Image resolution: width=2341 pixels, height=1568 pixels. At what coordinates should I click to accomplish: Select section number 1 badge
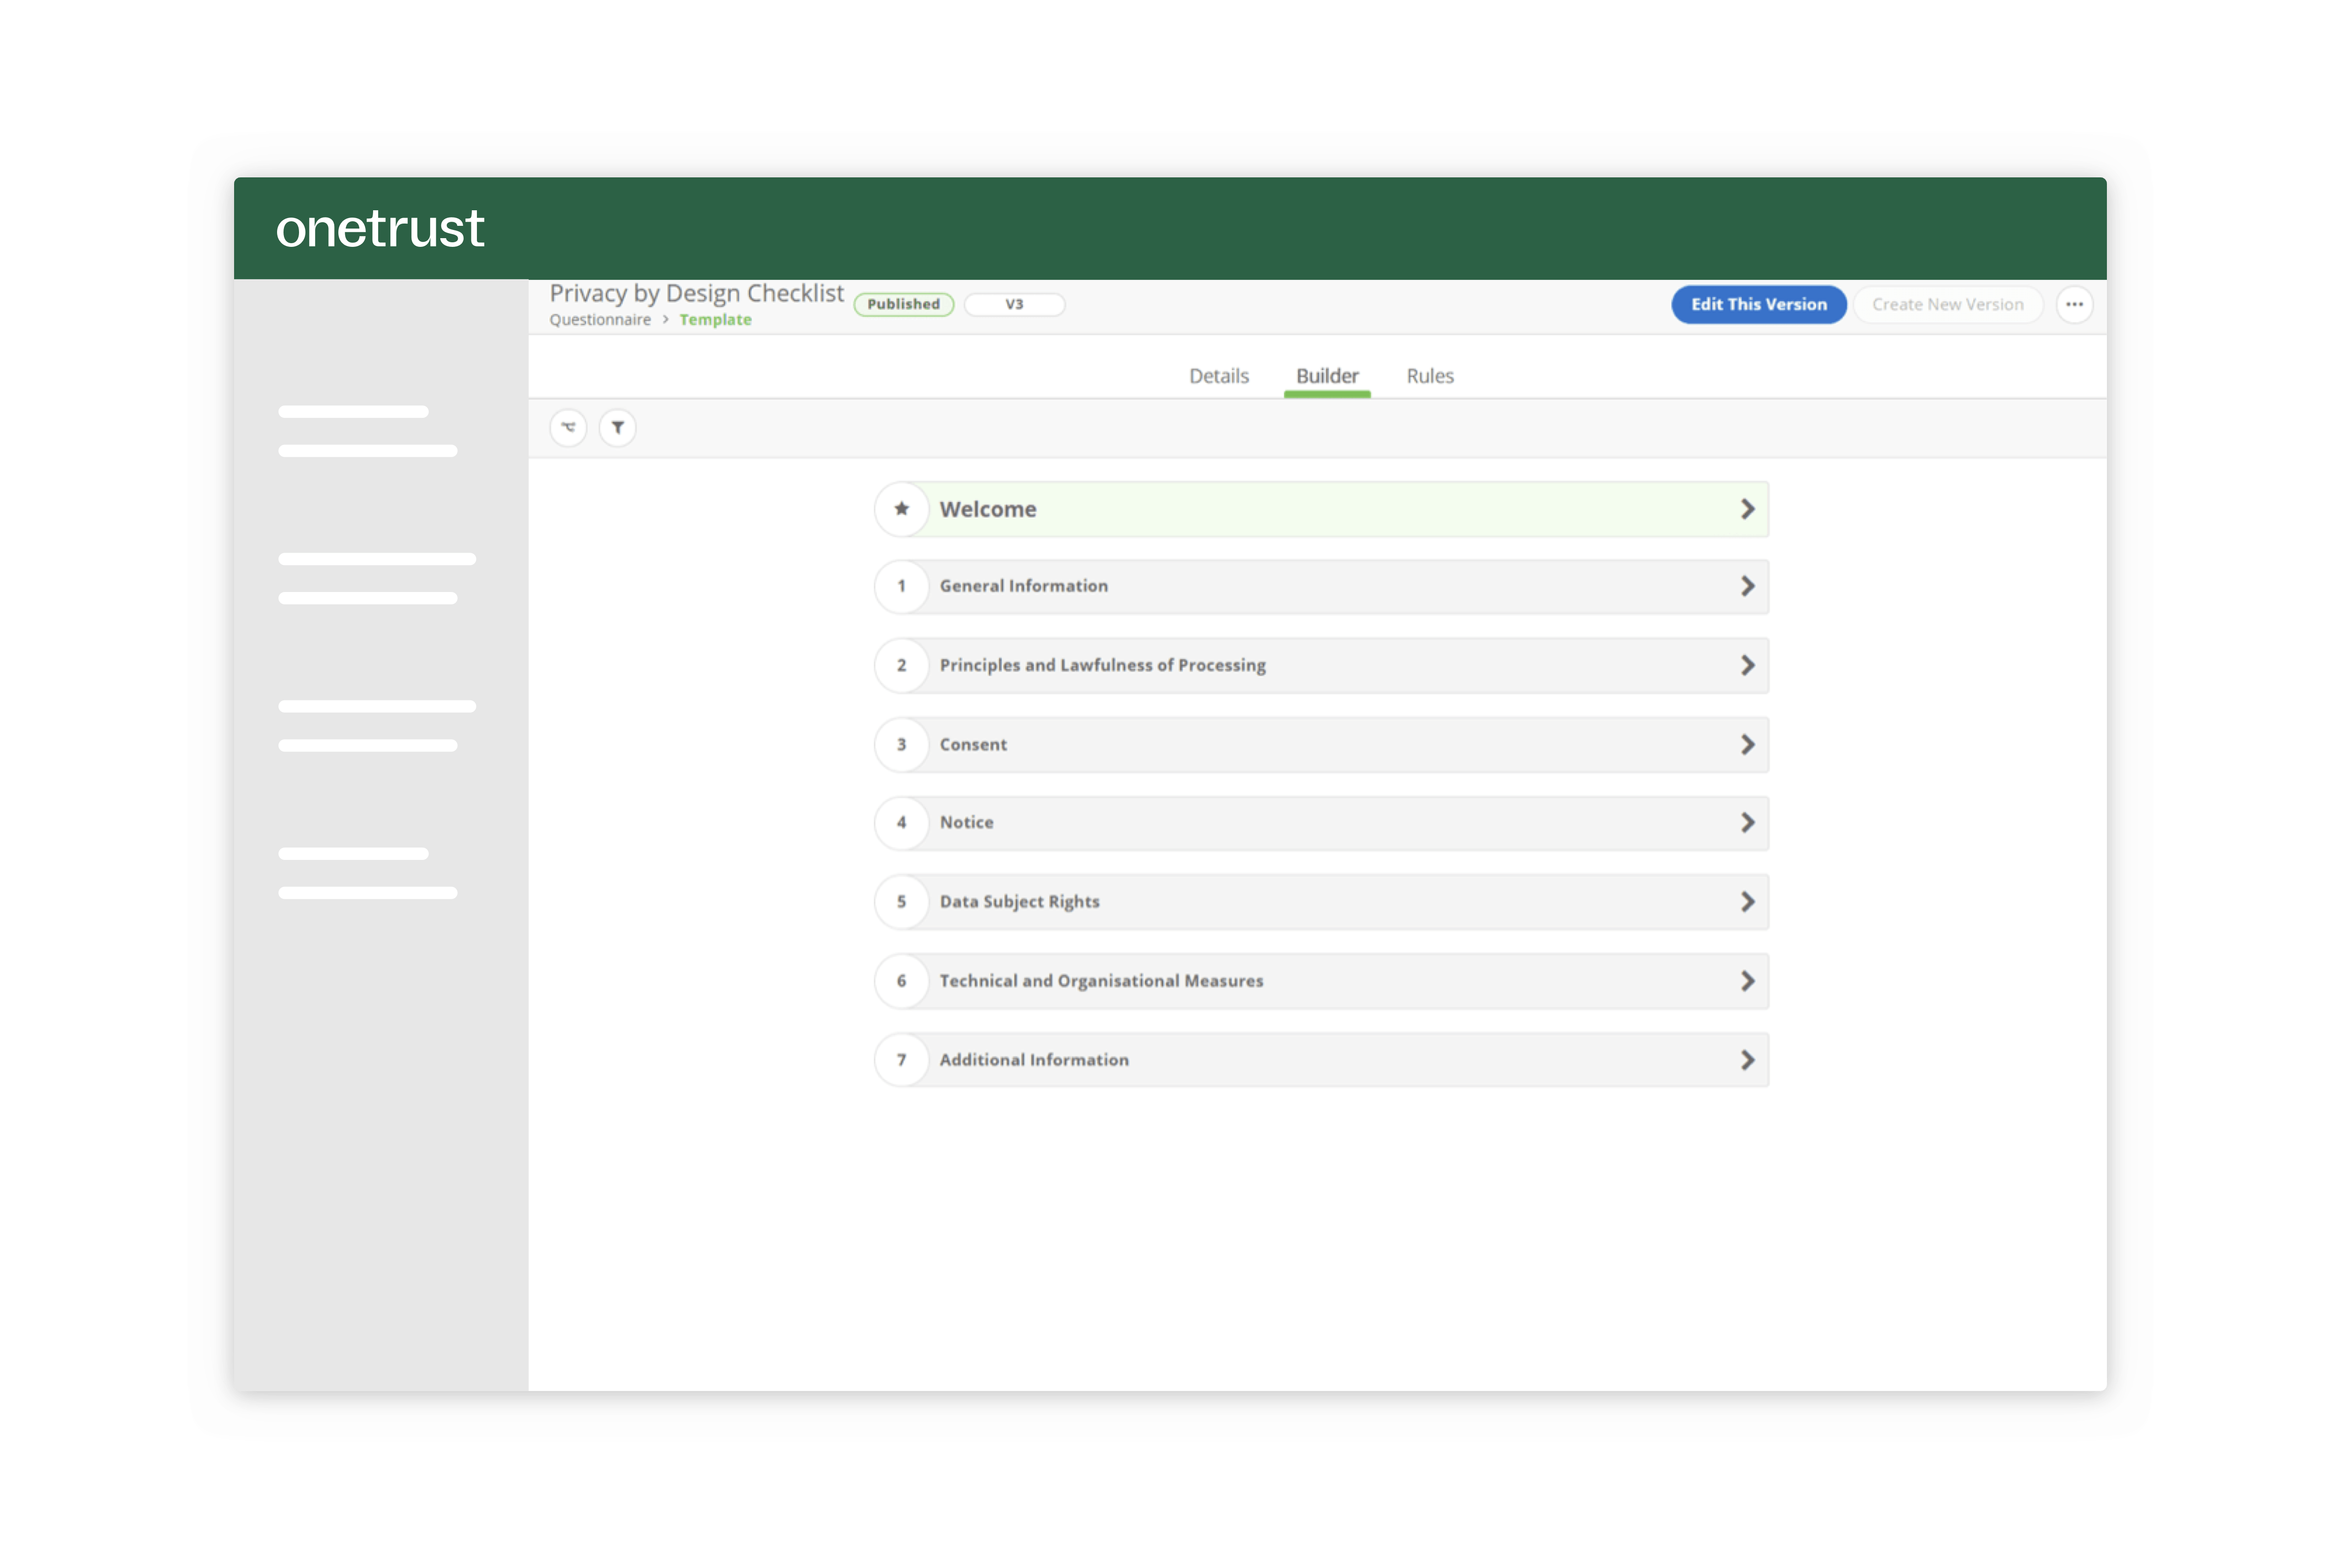902,586
